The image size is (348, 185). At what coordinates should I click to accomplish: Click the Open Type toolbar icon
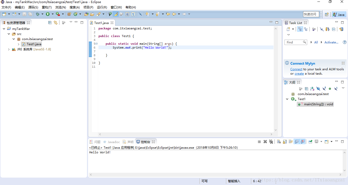click(86, 14)
